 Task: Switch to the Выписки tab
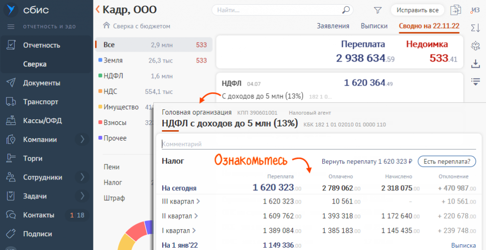(374, 26)
